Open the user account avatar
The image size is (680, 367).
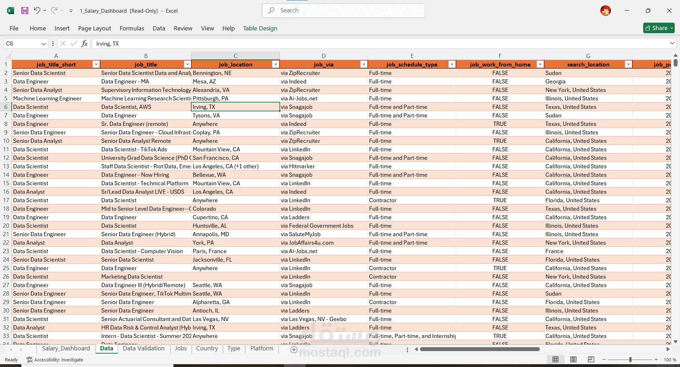605,11
